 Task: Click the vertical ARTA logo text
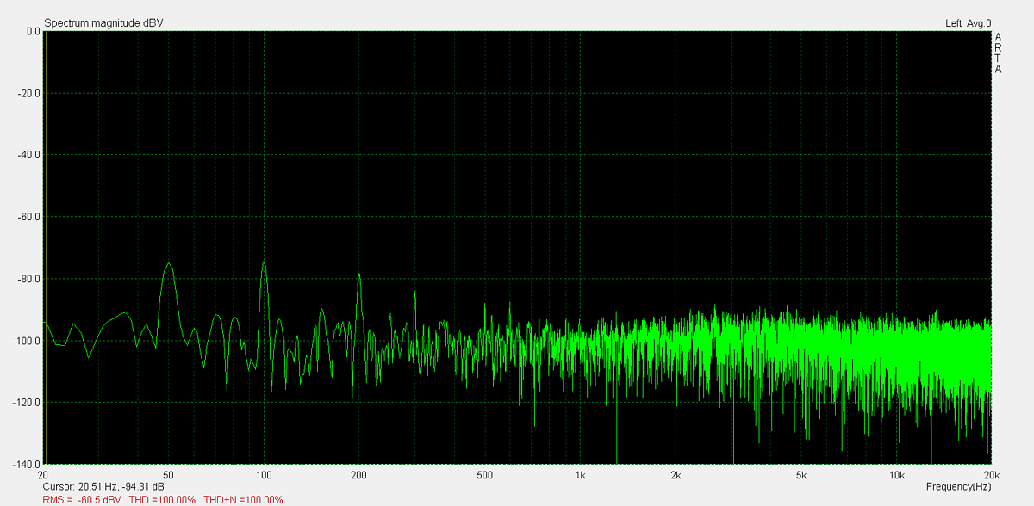998,53
